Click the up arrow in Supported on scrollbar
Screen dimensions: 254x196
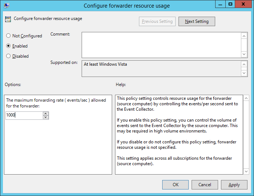click(x=244, y=65)
